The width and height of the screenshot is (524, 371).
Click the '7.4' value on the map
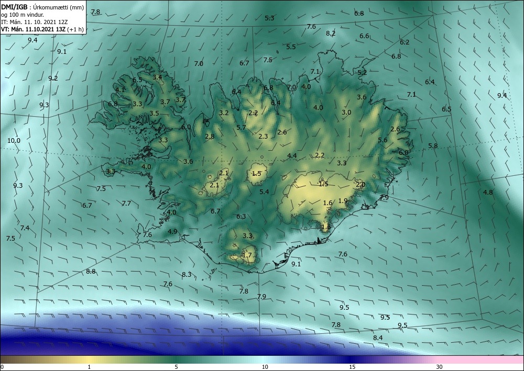coord(25,228)
